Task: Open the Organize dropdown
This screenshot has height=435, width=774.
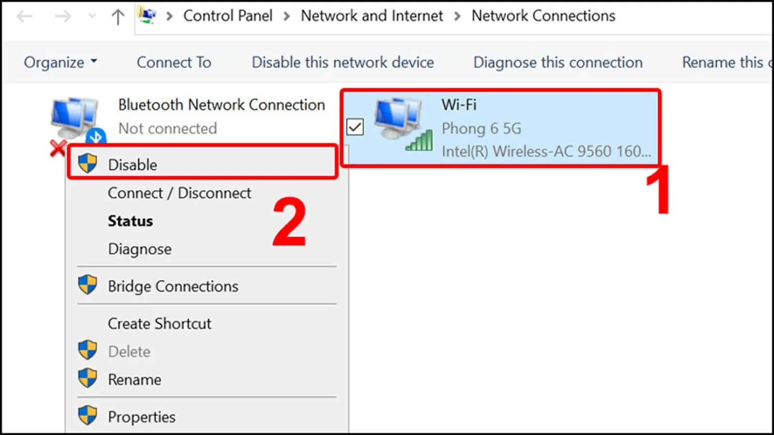Action: 60,62
